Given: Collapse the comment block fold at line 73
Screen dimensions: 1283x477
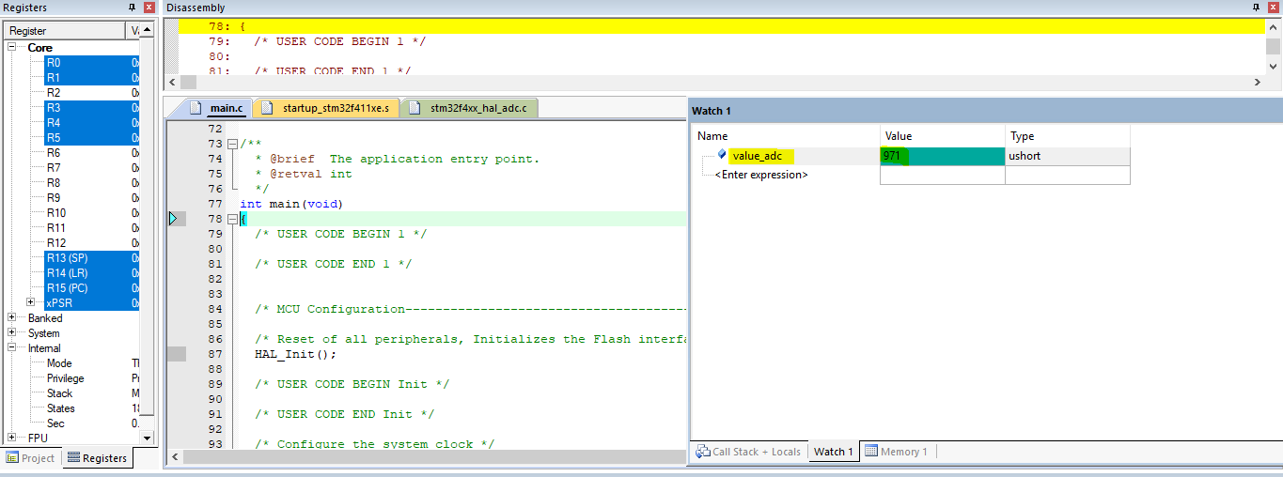Looking at the screenshot, I should pyautogui.click(x=232, y=144).
